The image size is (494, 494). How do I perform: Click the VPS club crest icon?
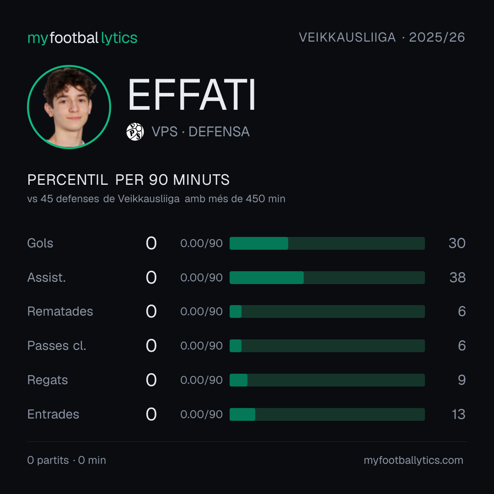135,132
